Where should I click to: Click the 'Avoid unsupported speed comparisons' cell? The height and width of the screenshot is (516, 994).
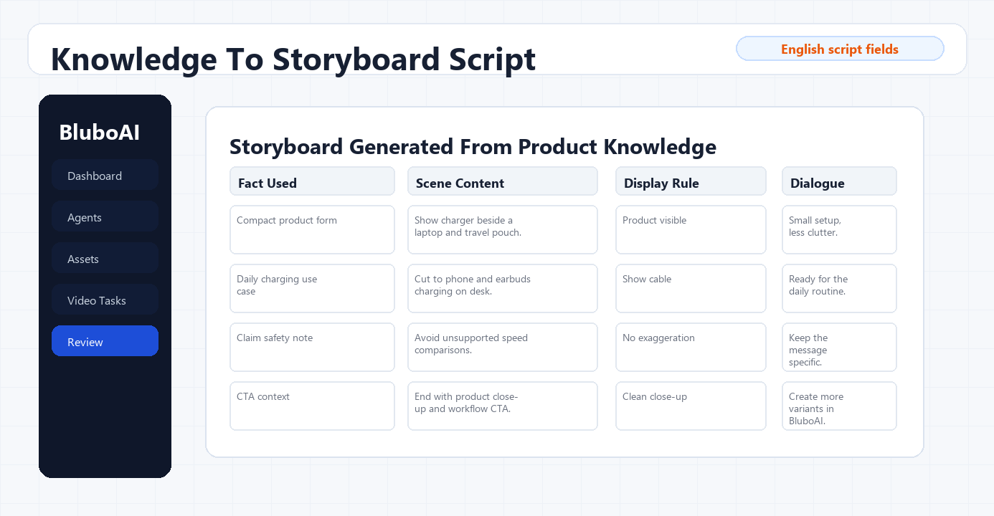coord(502,348)
